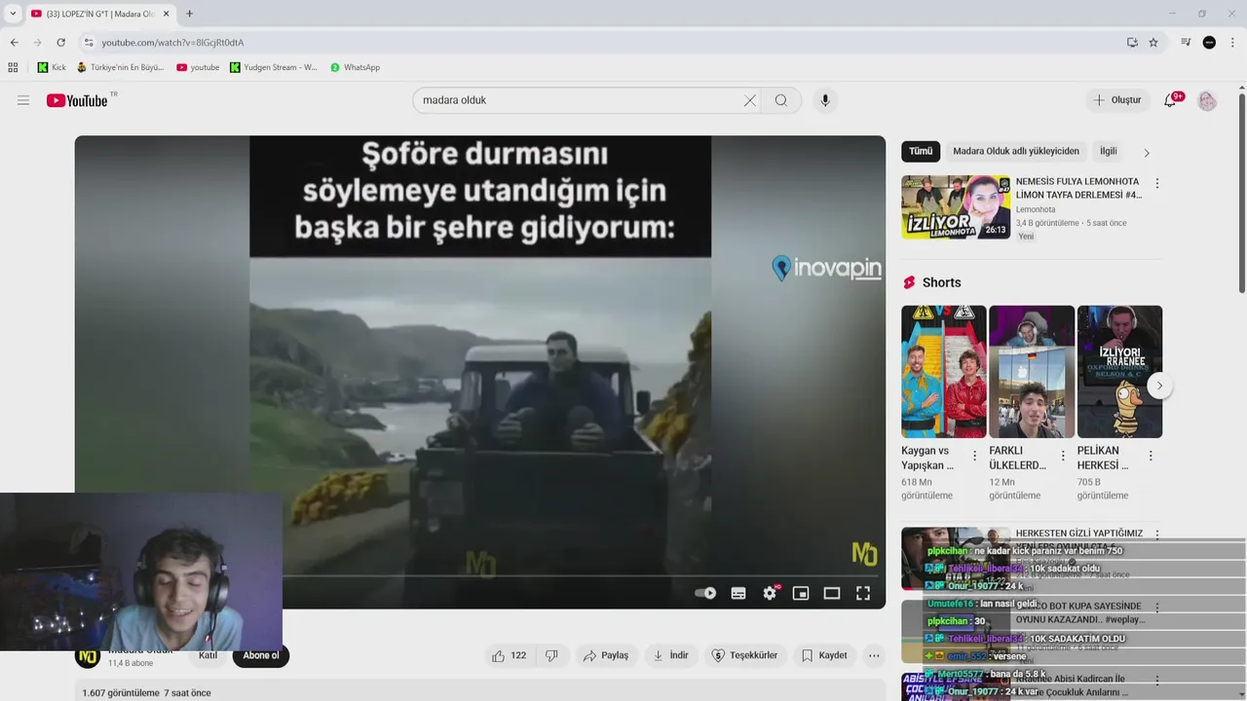Save video with Kaydet button
1247x701 pixels.
tap(824, 655)
